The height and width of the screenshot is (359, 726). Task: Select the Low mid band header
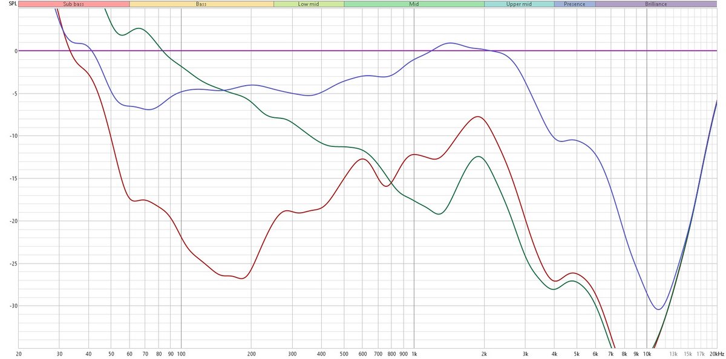309,4
